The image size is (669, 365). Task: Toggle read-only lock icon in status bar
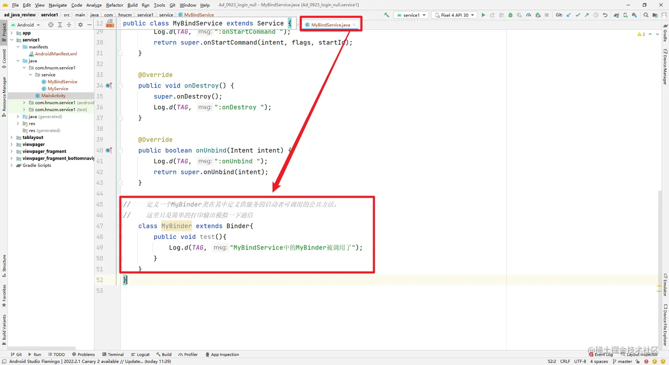638,361
